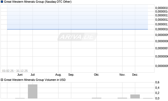This screenshot has width=168, height=101.
Task: Click the flat blue price line
Action: [x=77, y=29]
